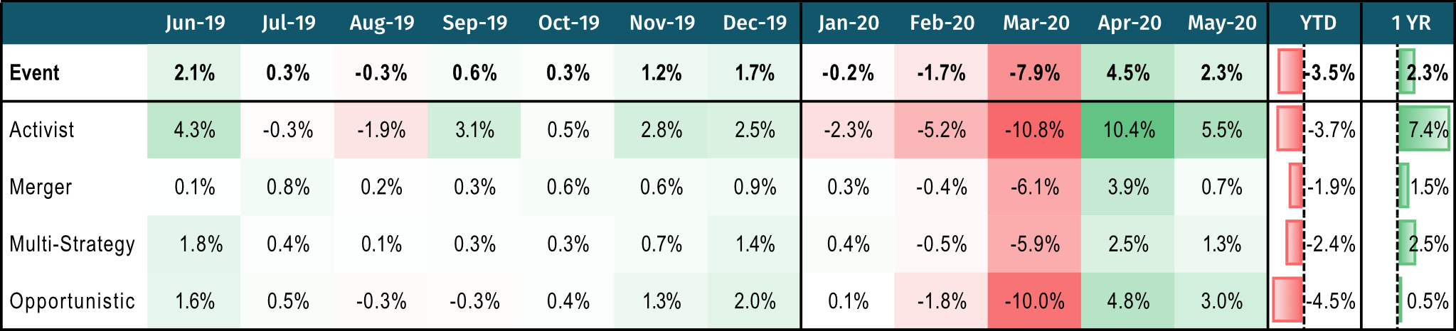This screenshot has width=1456, height=331.
Task: Select the 1 YR column header
Action: [x=1411, y=23]
